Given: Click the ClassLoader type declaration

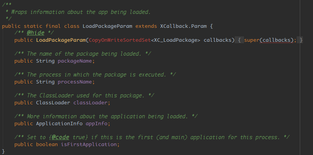Looking at the screenshot, I should coord(53,103).
